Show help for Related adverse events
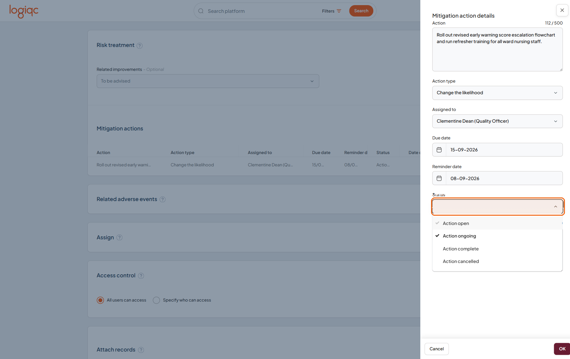The height and width of the screenshot is (359, 570). [163, 199]
